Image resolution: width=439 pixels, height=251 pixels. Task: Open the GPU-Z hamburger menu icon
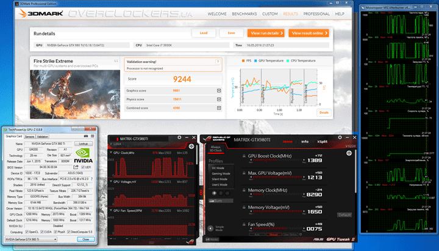click(x=93, y=136)
